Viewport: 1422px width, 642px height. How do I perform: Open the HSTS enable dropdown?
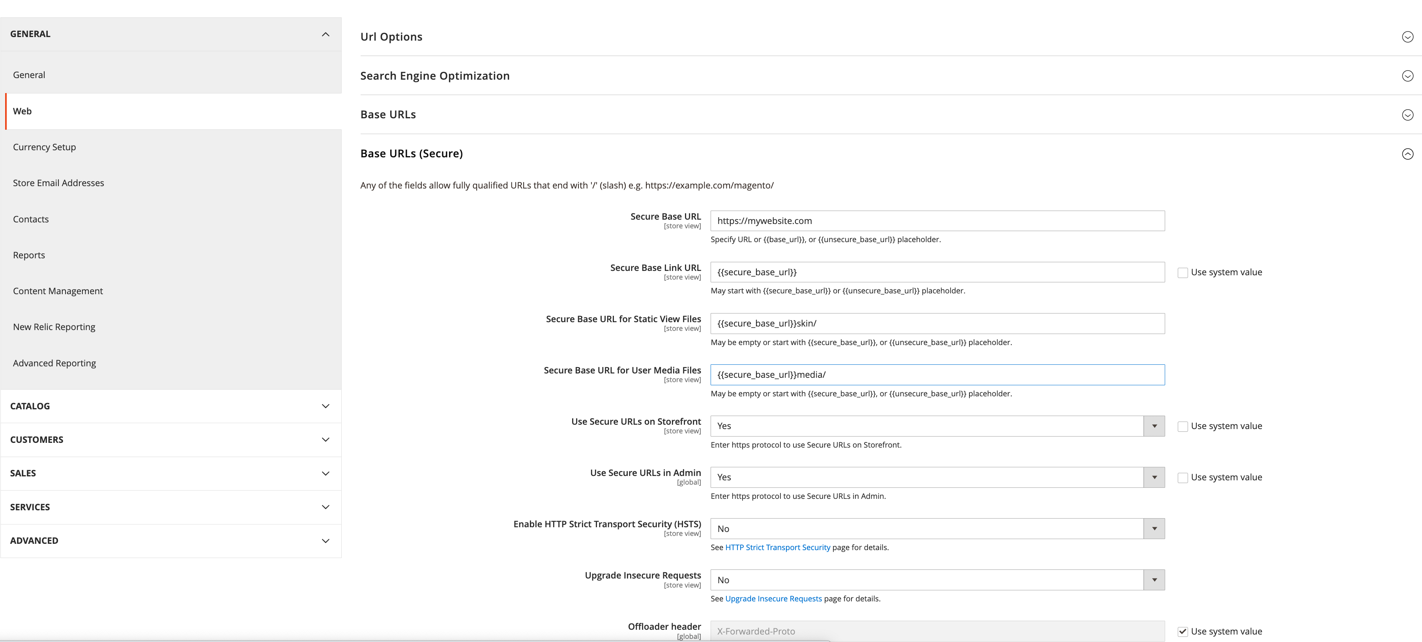(x=937, y=529)
